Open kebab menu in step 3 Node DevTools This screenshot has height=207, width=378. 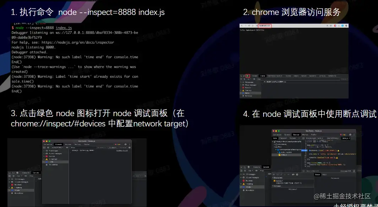[x=129, y=145]
